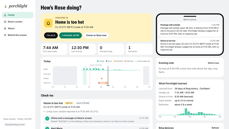The height and width of the screenshot is (129, 229).
Task: Click the Usual wake-up legend item
Action: tap(143, 61)
